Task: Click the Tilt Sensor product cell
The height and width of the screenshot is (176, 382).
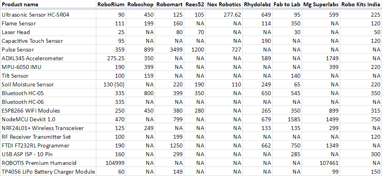Action: click(48, 76)
